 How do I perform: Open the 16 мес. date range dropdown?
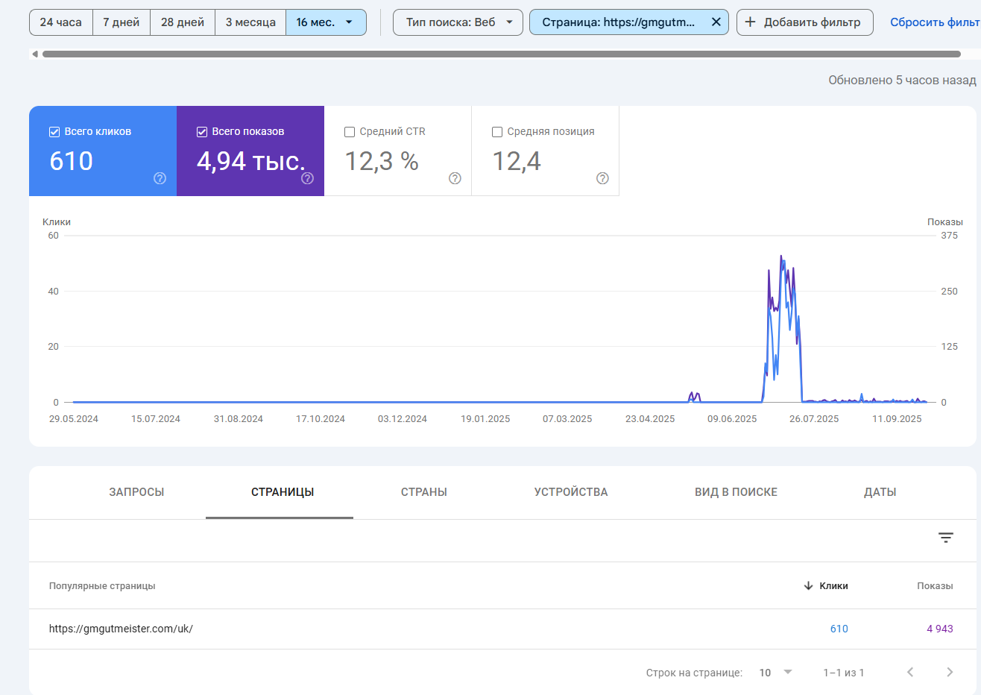[x=326, y=22]
